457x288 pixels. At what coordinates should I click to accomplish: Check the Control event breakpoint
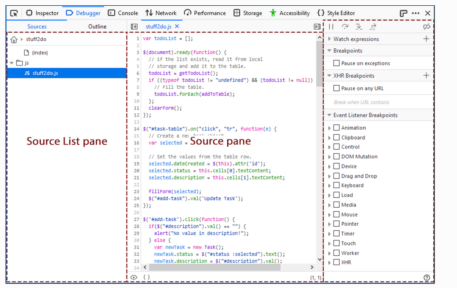coord(337,146)
